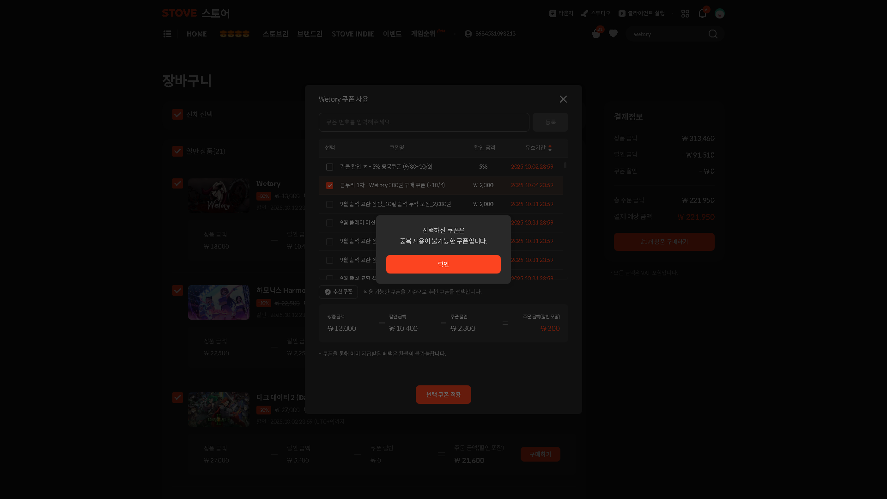Click the 선택 쿠폰 적용 button
Image resolution: width=887 pixels, height=499 pixels.
pos(443,395)
